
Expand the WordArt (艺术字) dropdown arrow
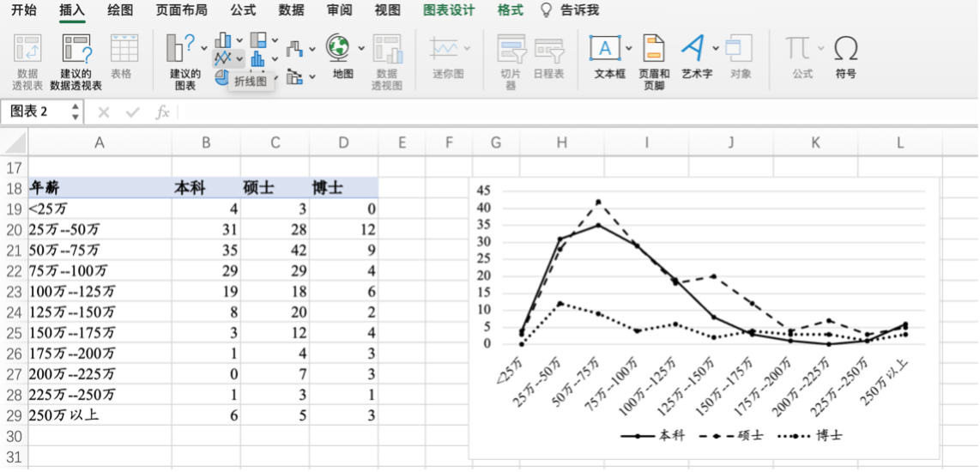pyautogui.click(x=716, y=48)
